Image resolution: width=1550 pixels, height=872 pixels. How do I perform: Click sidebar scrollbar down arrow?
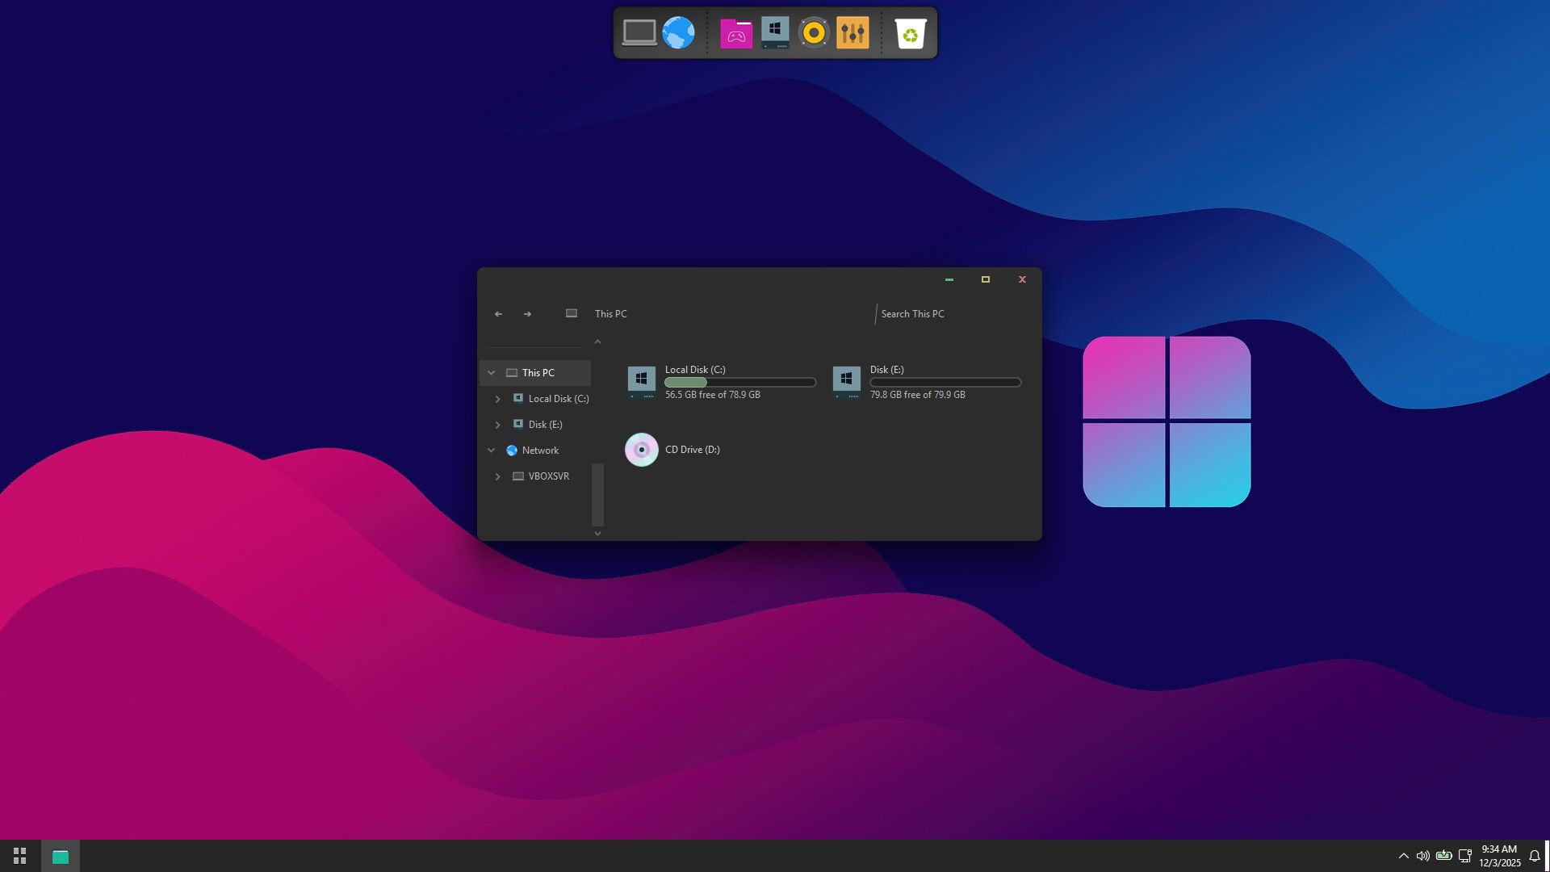[597, 533]
